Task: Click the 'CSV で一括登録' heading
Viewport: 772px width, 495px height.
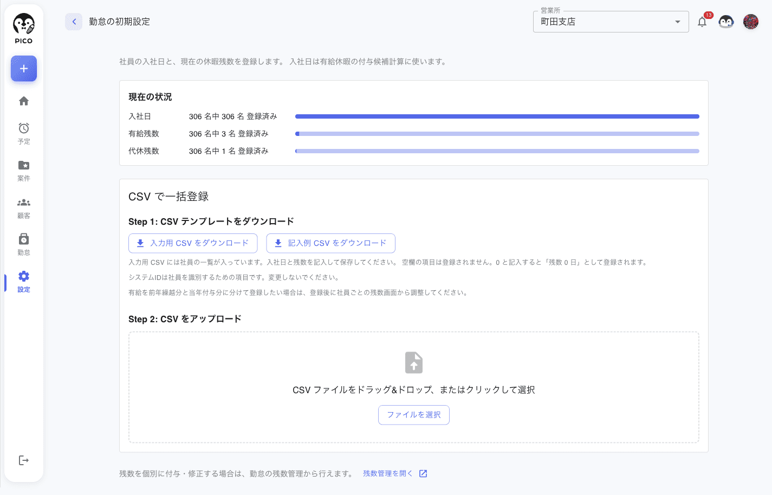Action: pyautogui.click(x=168, y=197)
